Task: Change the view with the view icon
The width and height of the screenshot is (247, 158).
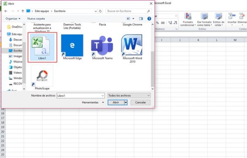Action: 128,19
